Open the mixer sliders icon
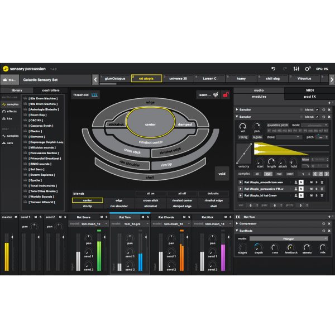Image resolution: width=335 pixels, height=335 pixels. 296,69
